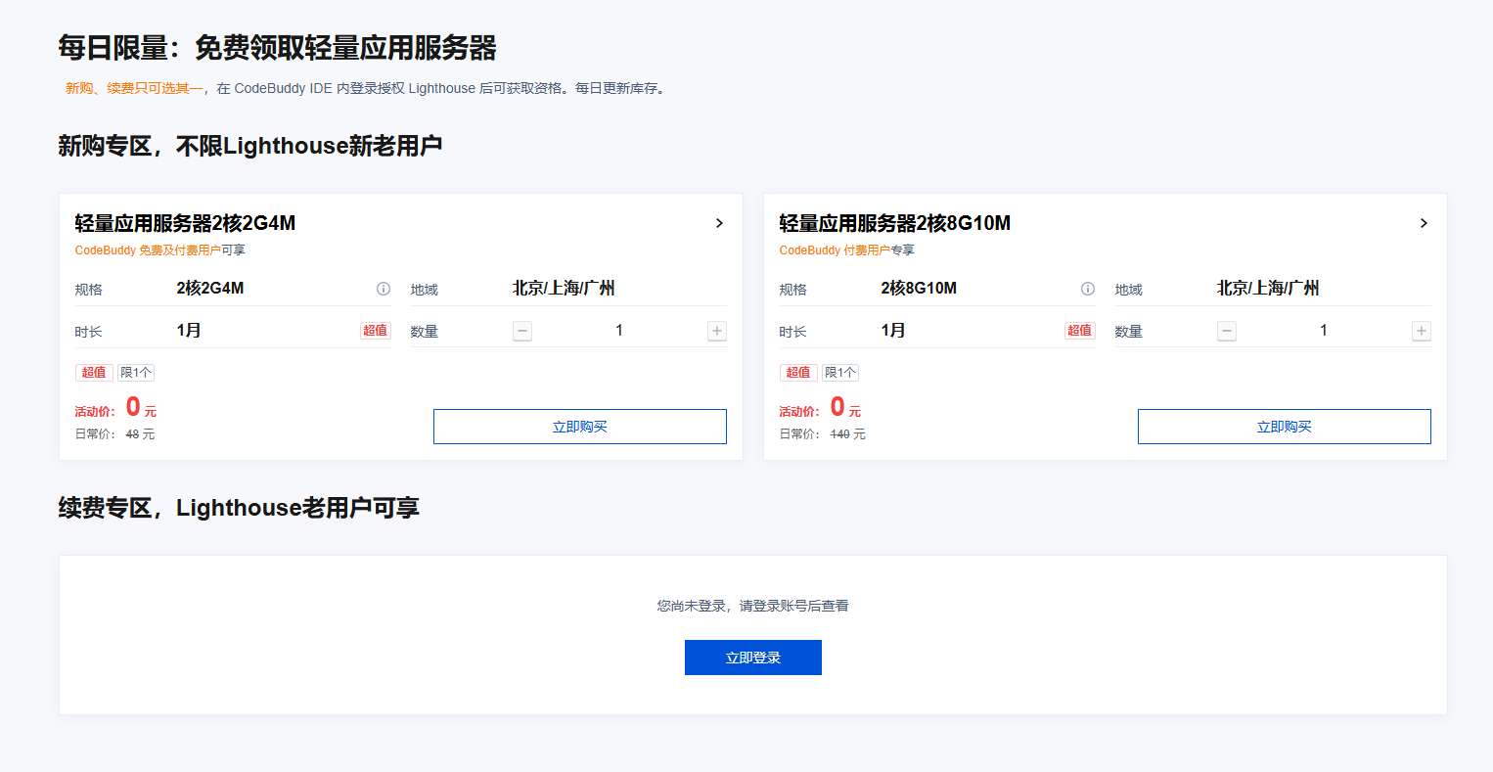Click the info icon next to 2核8G10M spec
This screenshot has height=772, width=1493.
(x=1087, y=288)
